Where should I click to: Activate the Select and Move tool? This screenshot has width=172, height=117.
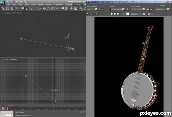pos(44,8)
